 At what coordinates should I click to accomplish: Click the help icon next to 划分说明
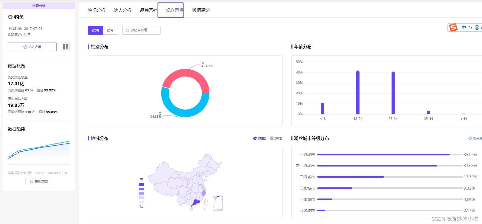pos(470,138)
